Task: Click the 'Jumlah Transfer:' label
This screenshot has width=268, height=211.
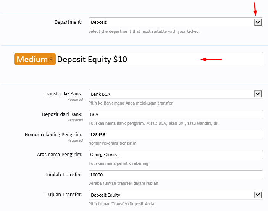Action: [x=64, y=174]
